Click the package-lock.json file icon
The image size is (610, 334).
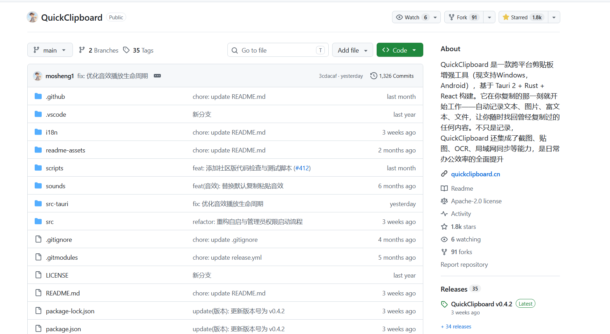[x=38, y=311]
